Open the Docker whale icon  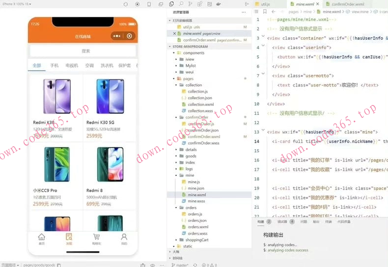[x=219, y=4]
